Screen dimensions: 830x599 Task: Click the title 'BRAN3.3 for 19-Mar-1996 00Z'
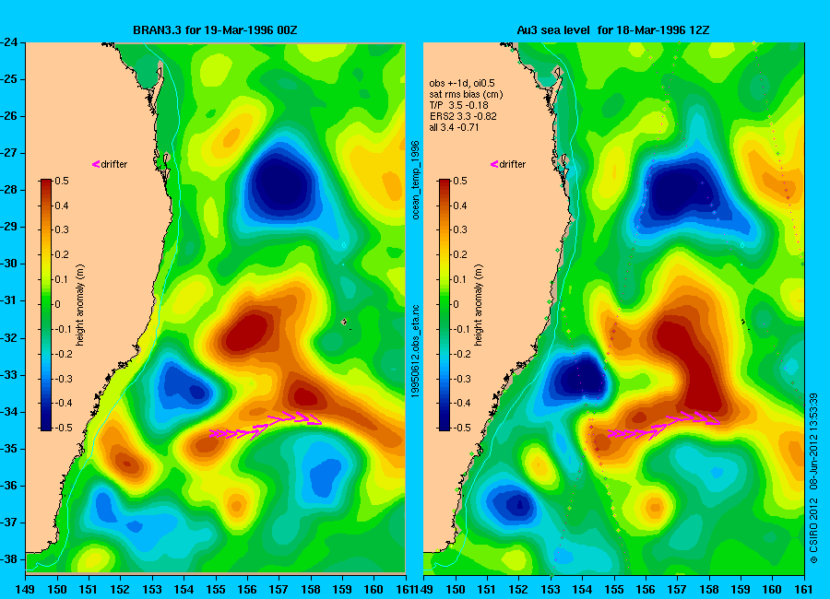215,30
